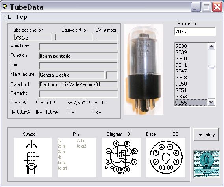Select tube 7347 in the list
The height and width of the screenshot is (187, 224).
coord(191,71)
